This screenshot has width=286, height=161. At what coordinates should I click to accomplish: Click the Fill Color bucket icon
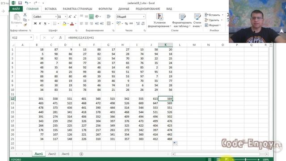(64, 24)
